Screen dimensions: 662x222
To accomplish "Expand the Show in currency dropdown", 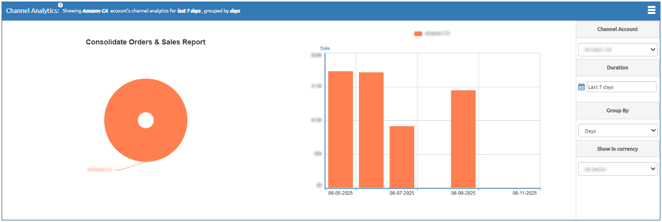I will pyautogui.click(x=618, y=170).
